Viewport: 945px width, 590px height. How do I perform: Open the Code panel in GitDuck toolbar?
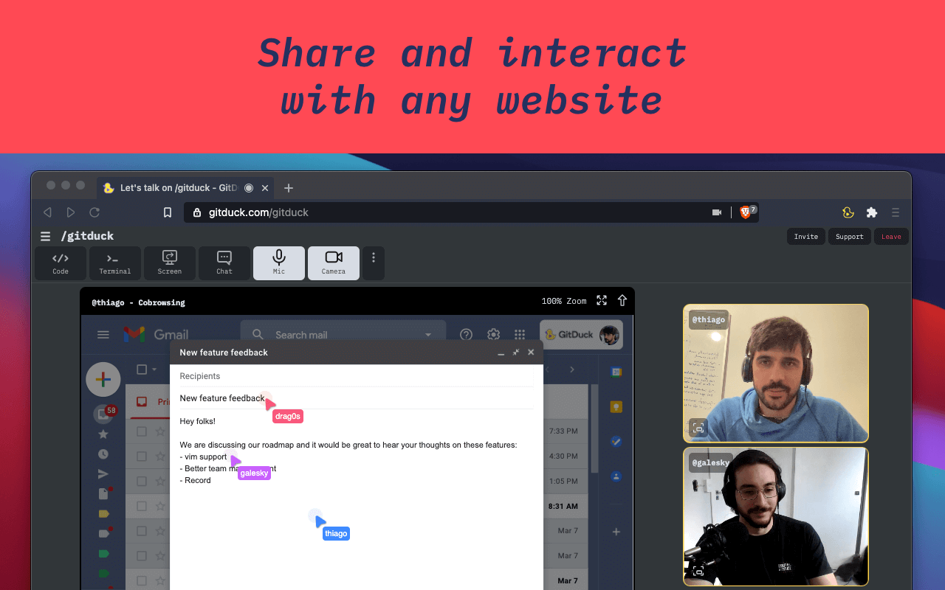(60, 263)
